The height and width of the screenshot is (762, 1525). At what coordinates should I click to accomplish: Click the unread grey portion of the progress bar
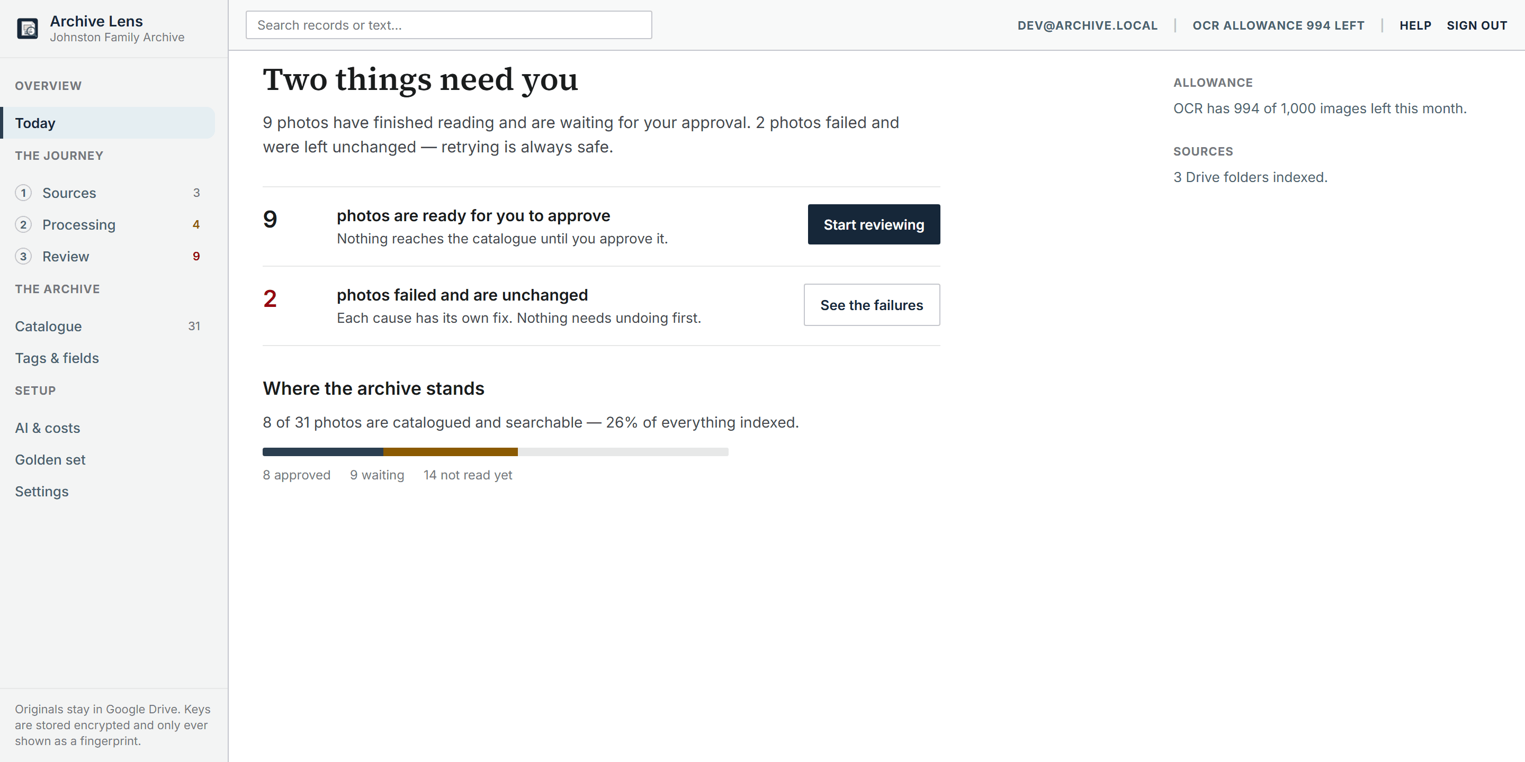point(623,452)
